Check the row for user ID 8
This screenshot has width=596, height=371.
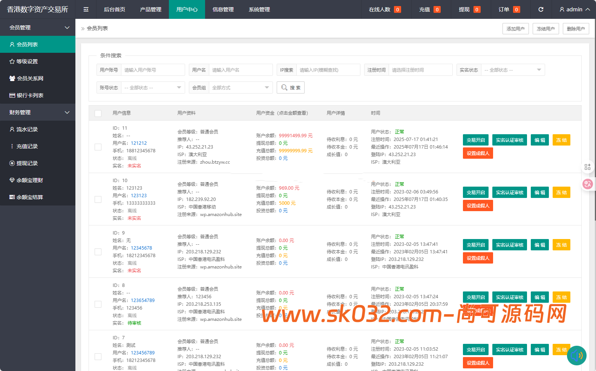pyautogui.click(x=98, y=304)
